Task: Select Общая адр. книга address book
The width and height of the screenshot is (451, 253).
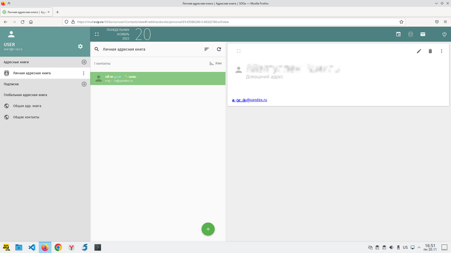Action: click(x=27, y=106)
